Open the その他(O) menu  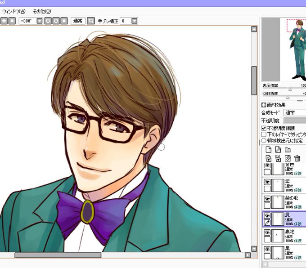tap(42, 11)
